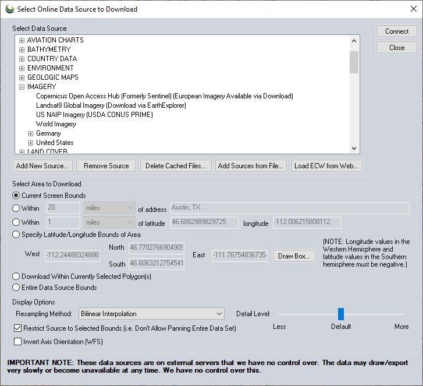Click the of-latitude value field
423x386 pixels.
pos(204,222)
